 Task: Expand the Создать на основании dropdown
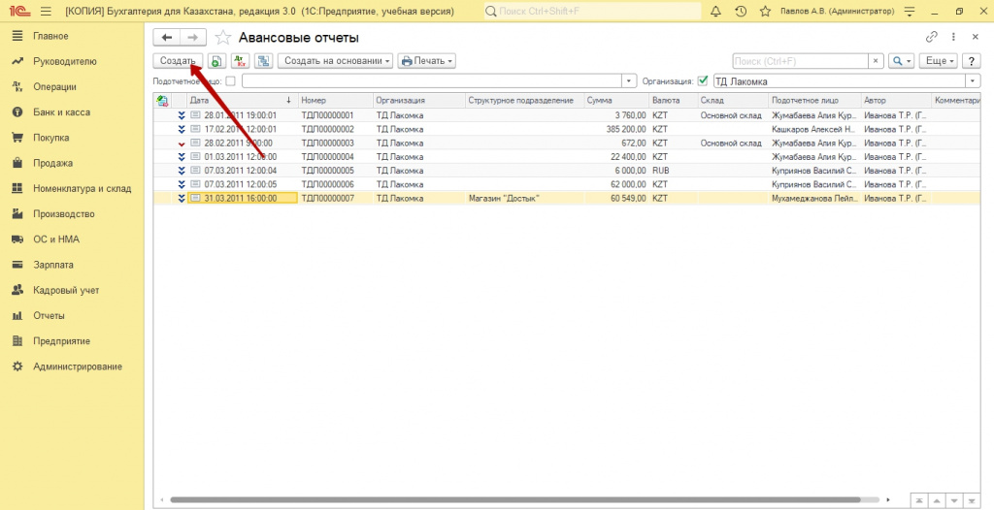[x=335, y=60]
